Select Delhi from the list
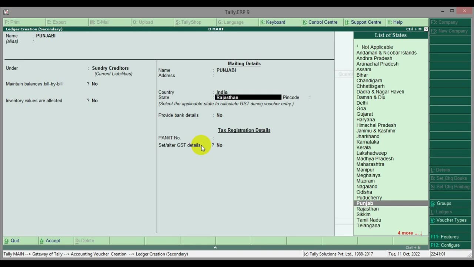Image resolution: width=474 pixels, height=267 pixels. click(x=362, y=103)
